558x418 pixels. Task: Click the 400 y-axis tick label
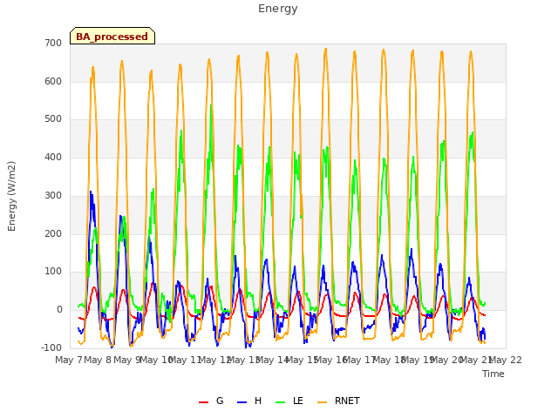coord(53,158)
